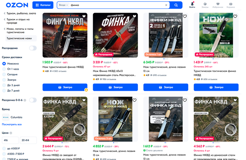Add the 1 502 ₽ knife to cart
246x160 pixels.
point(65,87)
